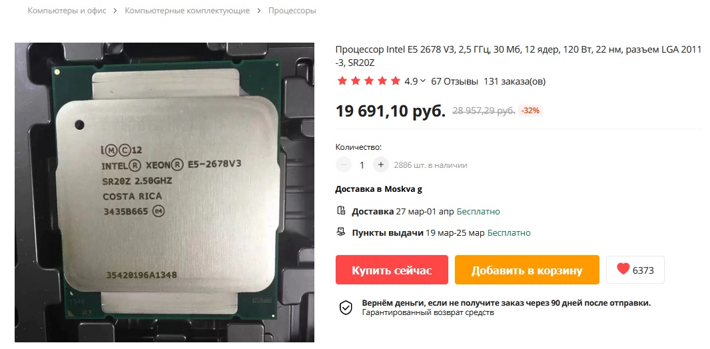Increase quantity with plus button
710x349 pixels.
[381, 165]
